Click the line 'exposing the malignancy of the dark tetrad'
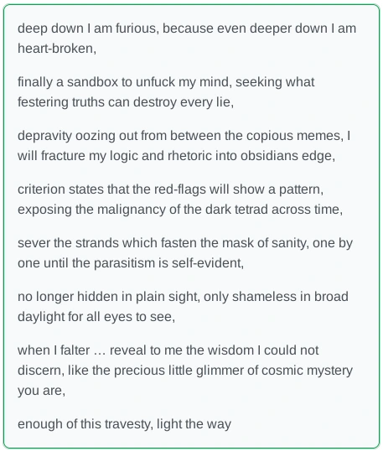This screenshot has height=451, width=383. tap(180, 209)
